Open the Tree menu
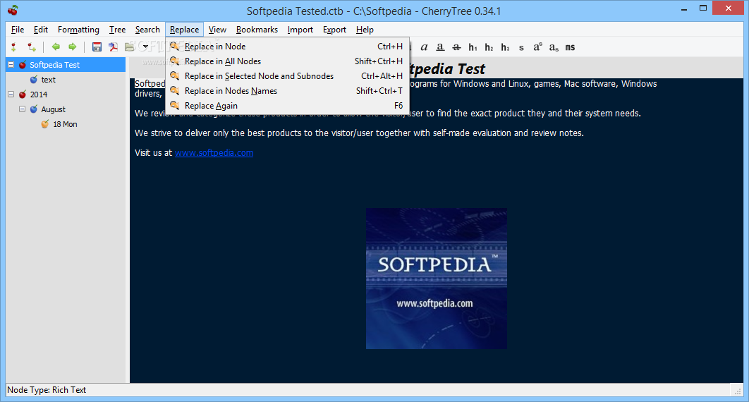749x402 pixels. click(117, 30)
